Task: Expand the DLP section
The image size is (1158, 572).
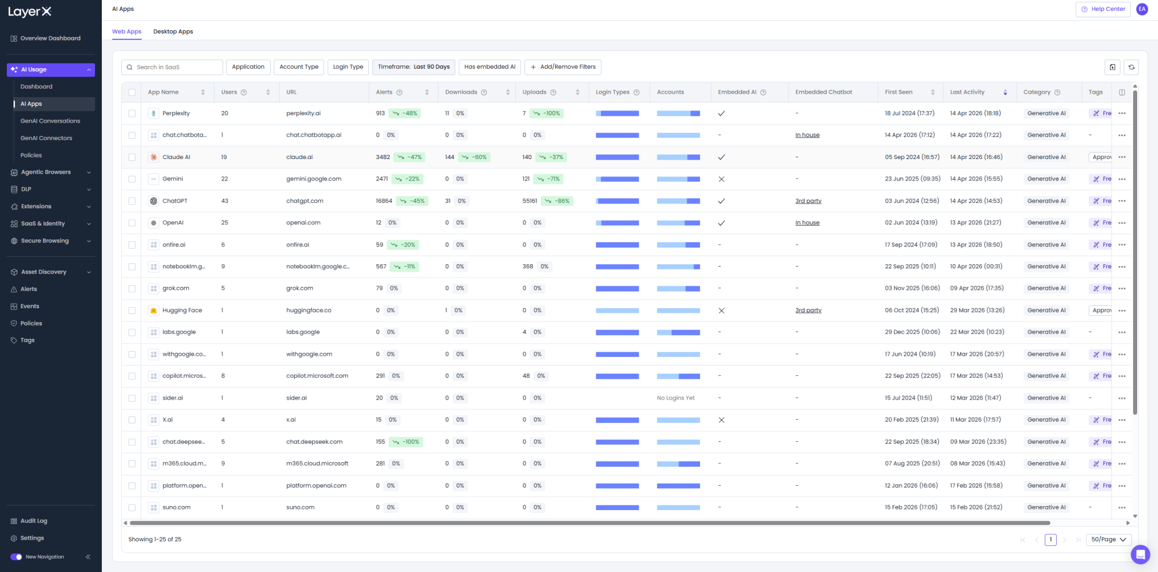Action: (89, 190)
